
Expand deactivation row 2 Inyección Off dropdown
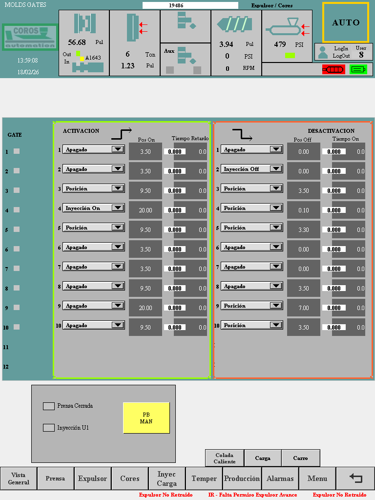pyautogui.click(x=276, y=169)
